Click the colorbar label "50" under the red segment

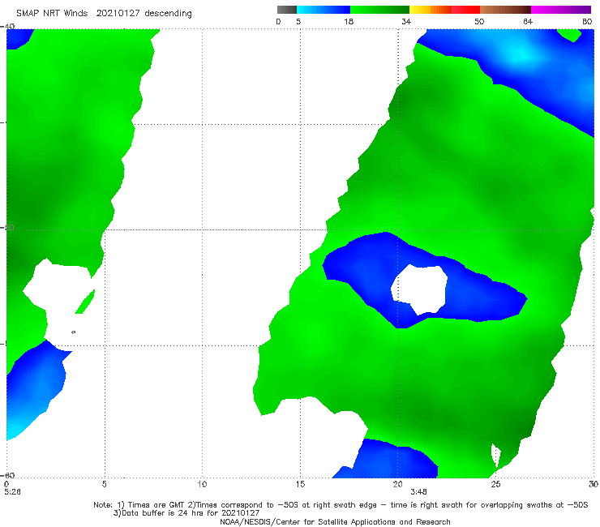tap(479, 21)
